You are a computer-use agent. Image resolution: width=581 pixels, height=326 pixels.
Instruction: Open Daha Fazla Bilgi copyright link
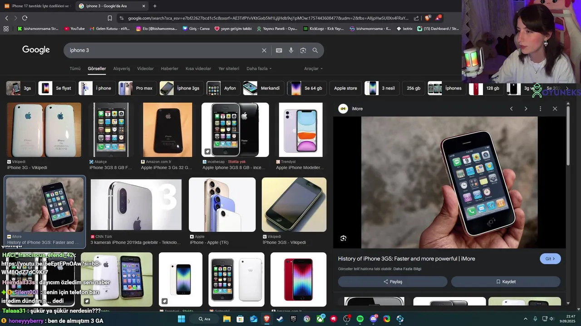pos(407,269)
